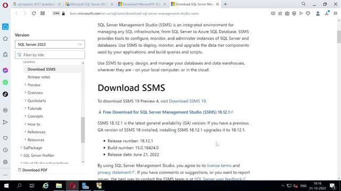
Task: Open Internet Explorer from the taskbar
Action: (x=45, y=186)
